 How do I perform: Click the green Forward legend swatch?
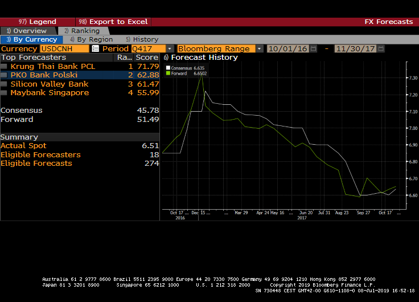pos(167,74)
